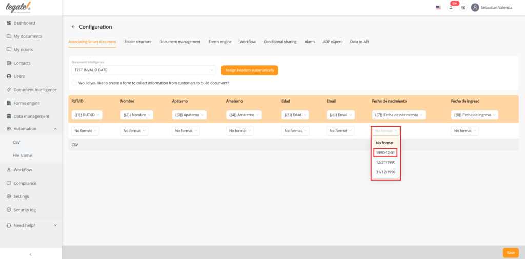The width and height of the screenshot is (525, 259).
Task: Click the Document Intelligence sparkle icon
Action: click(9, 90)
